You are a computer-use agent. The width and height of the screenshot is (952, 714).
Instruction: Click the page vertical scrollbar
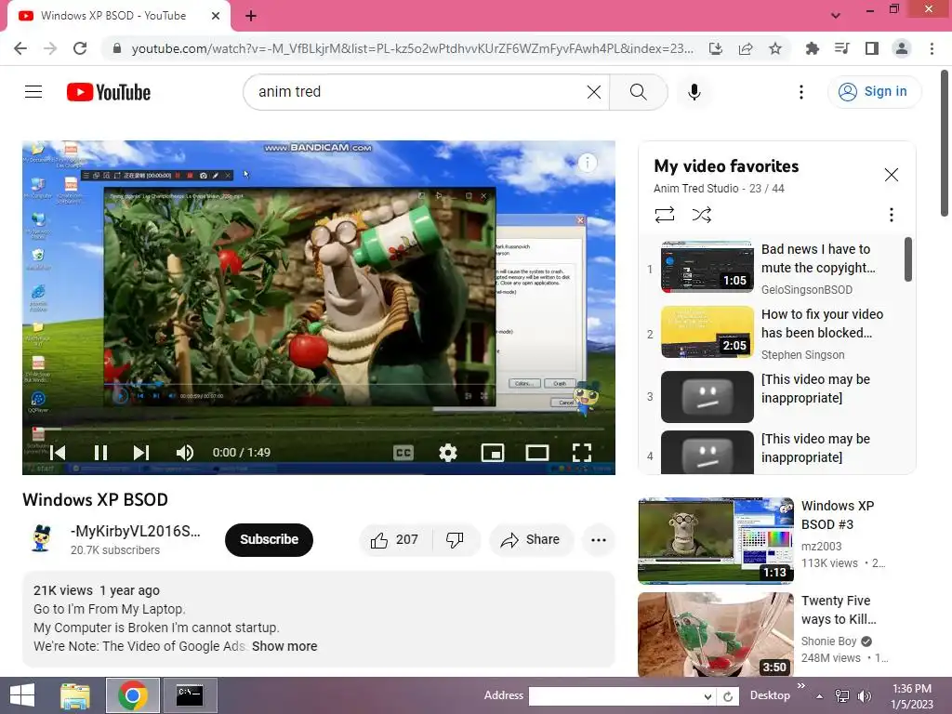click(945, 143)
